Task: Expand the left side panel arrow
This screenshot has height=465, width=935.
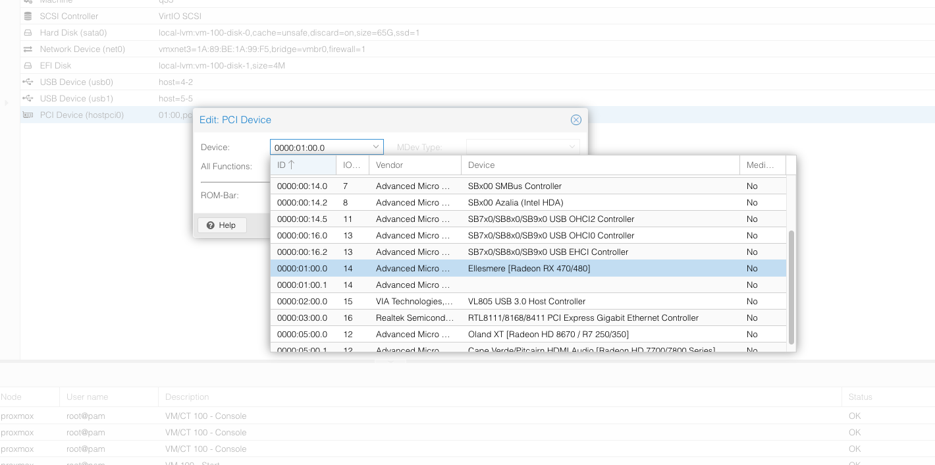Action: point(6,103)
